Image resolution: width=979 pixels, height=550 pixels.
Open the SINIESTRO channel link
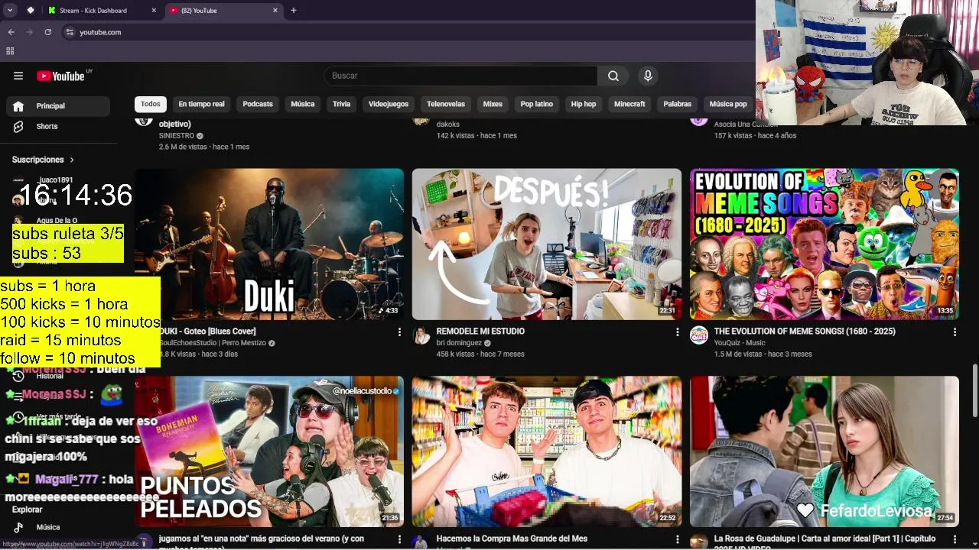(177, 135)
